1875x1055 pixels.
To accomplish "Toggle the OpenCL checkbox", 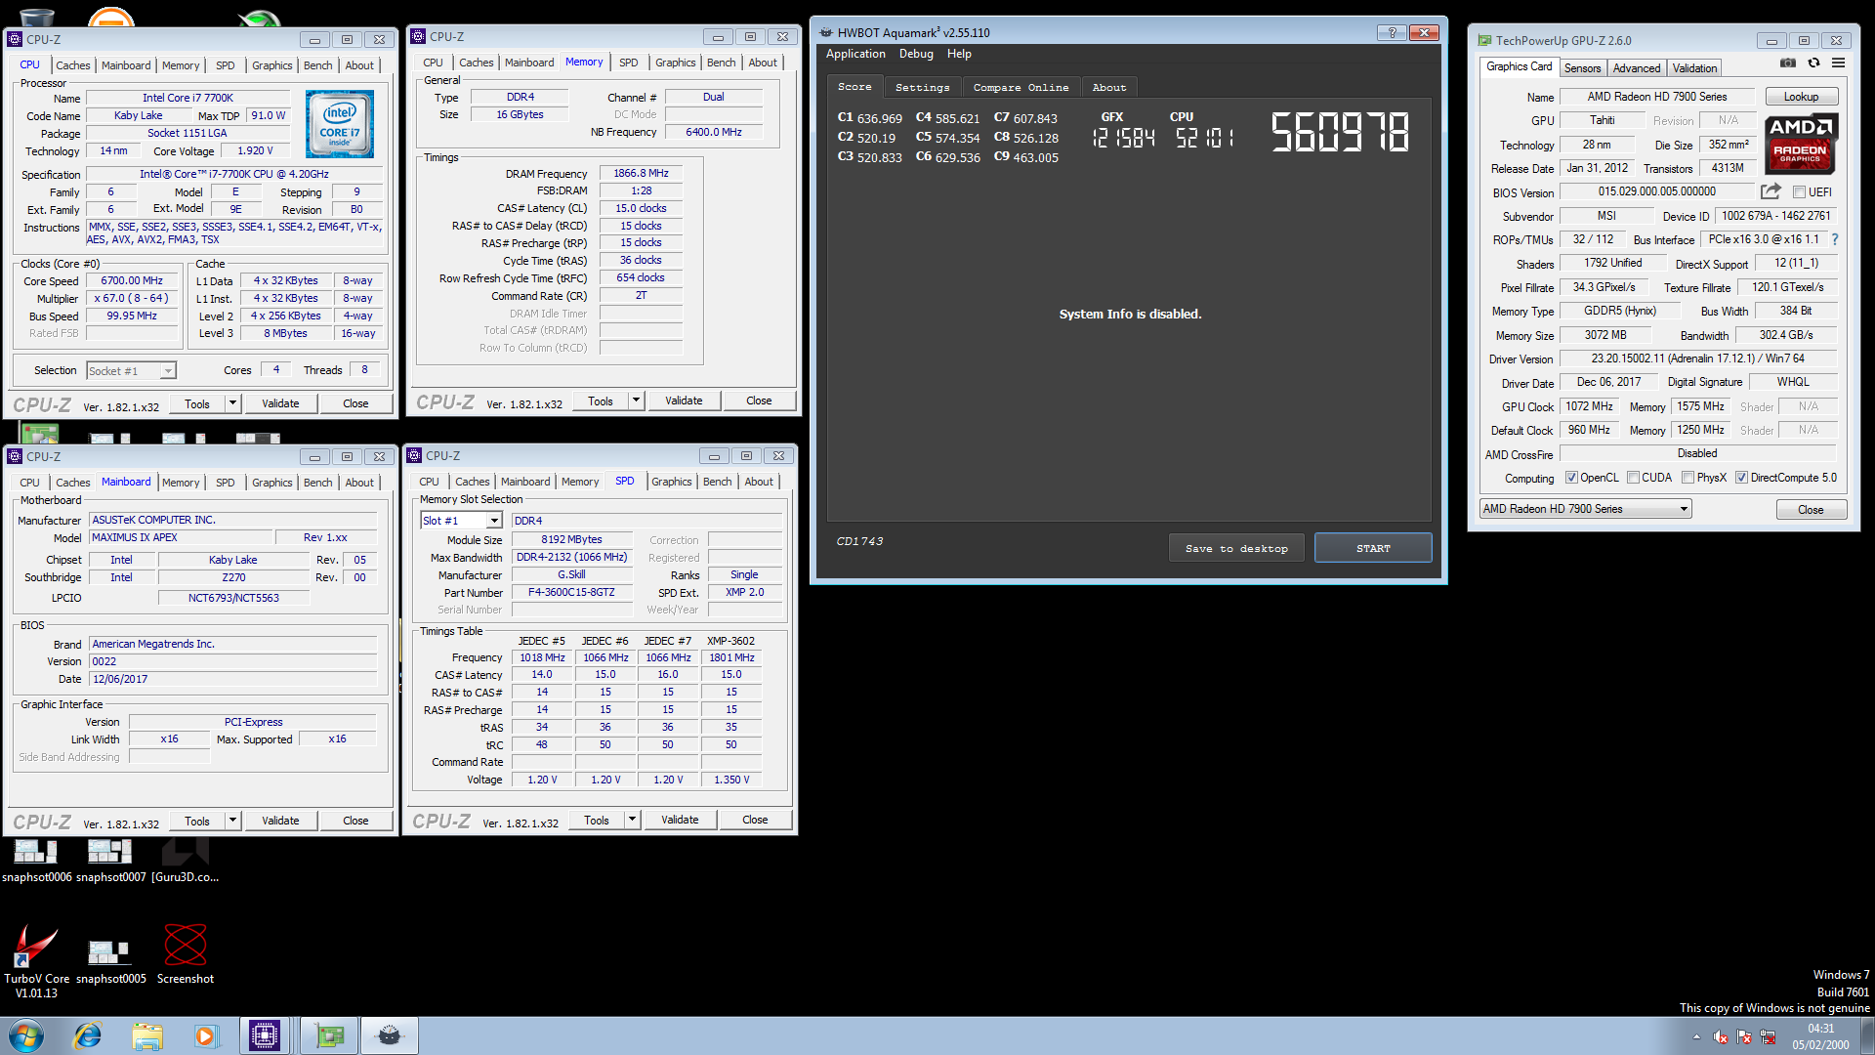I will (x=1571, y=478).
